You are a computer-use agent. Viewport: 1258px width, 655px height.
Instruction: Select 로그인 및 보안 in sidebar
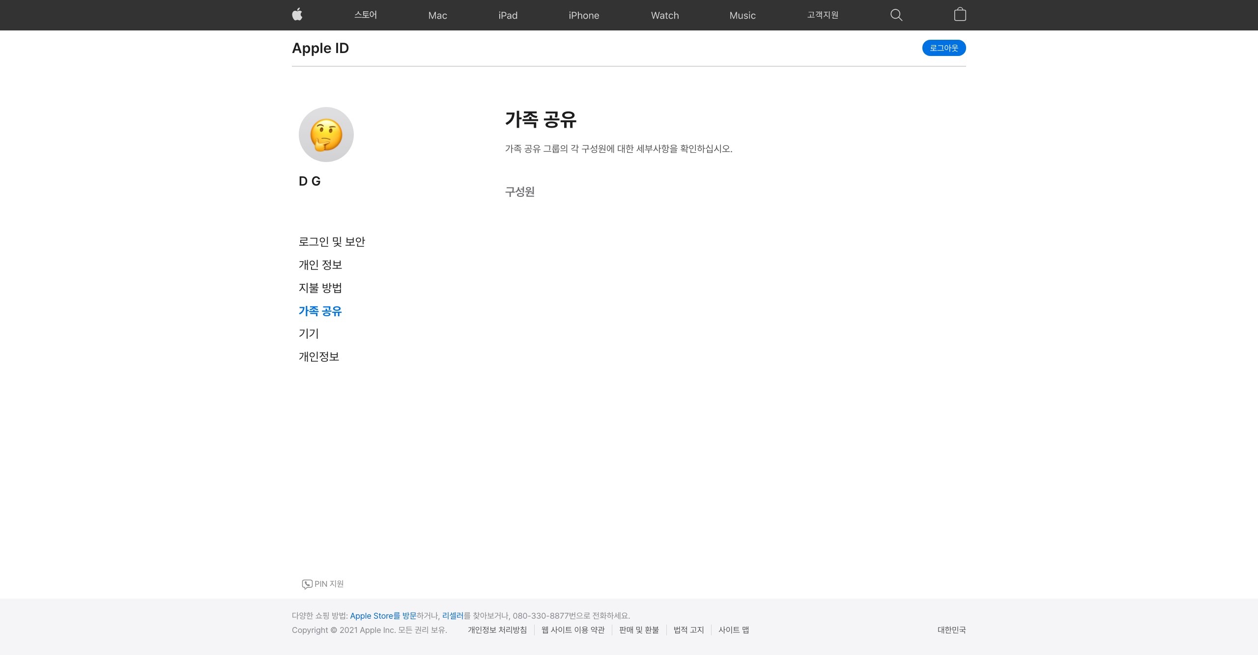(x=332, y=242)
